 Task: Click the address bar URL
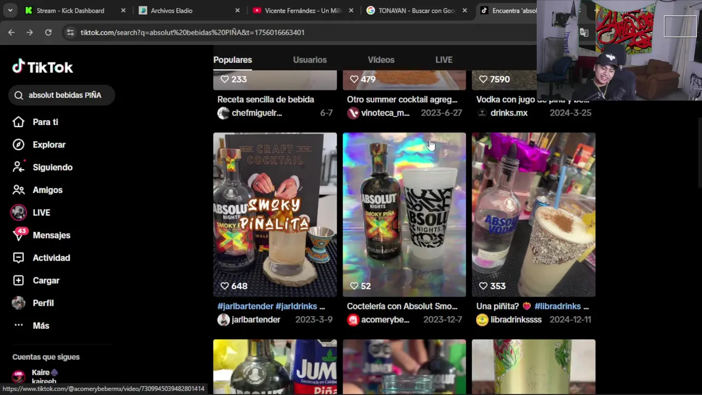193,32
